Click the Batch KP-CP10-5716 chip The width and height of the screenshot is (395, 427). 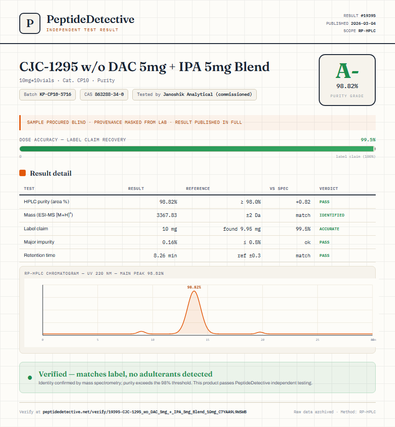pos(47,94)
